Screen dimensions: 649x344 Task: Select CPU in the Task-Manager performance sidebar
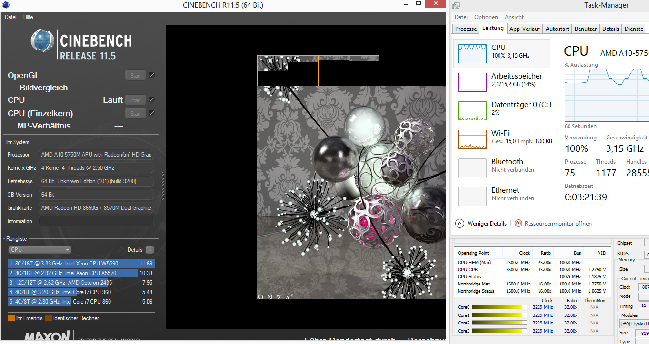coord(502,53)
